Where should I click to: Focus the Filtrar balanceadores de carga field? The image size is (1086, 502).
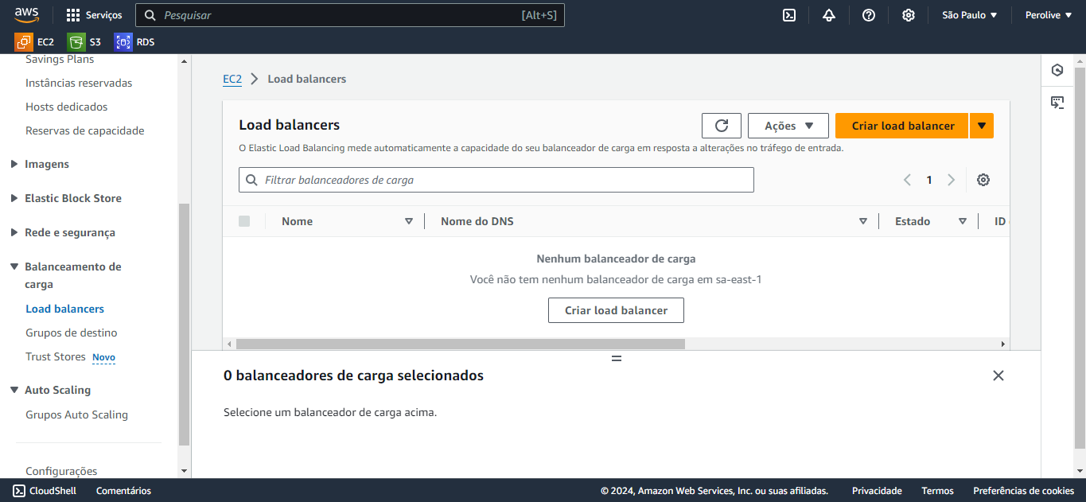[496, 180]
